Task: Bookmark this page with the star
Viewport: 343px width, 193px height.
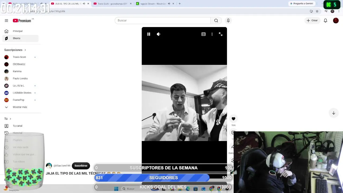Action: point(317,11)
